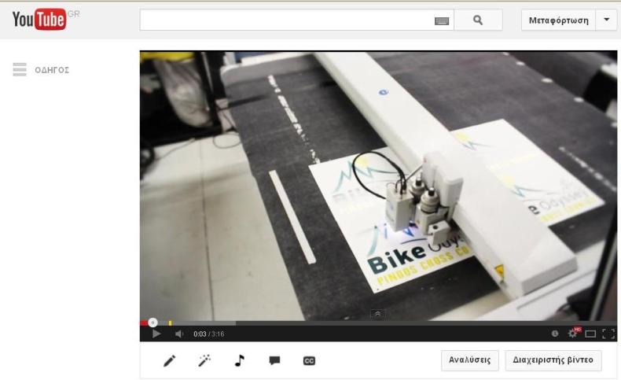621x380 pixels.
Task: Toggle theater mode on the player
Action: (x=590, y=334)
